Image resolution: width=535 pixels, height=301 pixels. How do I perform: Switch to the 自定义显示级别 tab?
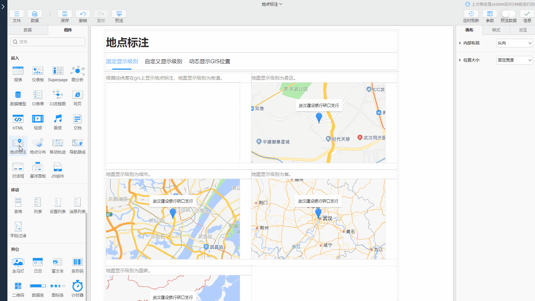tap(163, 62)
